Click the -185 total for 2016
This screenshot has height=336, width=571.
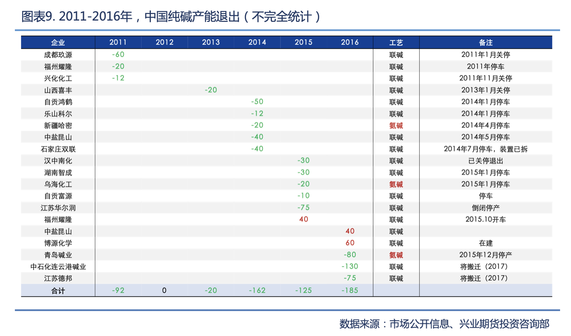(x=350, y=290)
